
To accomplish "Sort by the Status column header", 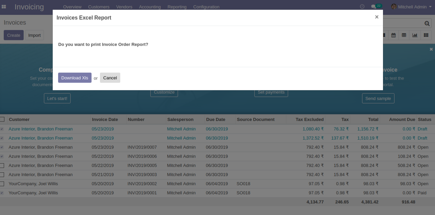I will point(425,119).
